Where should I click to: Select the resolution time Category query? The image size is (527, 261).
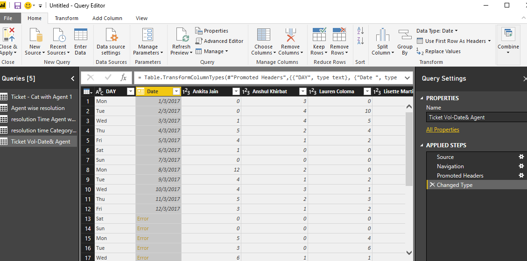pyautogui.click(x=38, y=130)
